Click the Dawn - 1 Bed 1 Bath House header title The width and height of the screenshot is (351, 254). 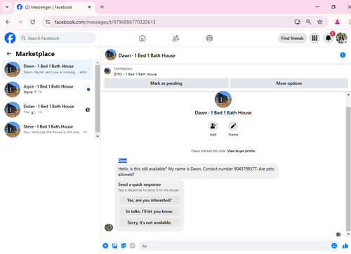[x=147, y=55]
